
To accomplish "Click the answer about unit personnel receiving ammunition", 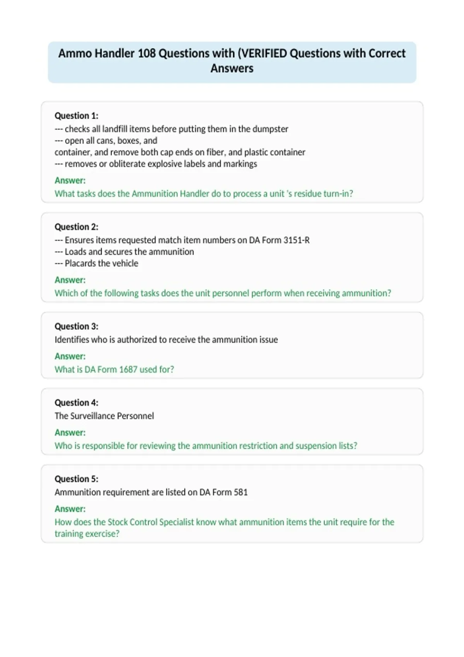I will [223, 293].
